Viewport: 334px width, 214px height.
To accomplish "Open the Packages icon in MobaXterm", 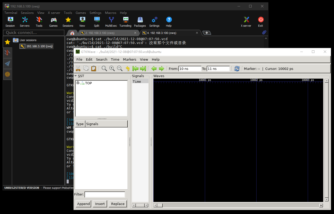I will pos(140,22).
